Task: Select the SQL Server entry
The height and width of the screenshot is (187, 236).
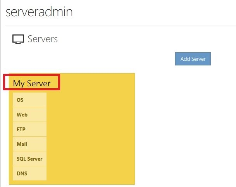Action: (29, 159)
